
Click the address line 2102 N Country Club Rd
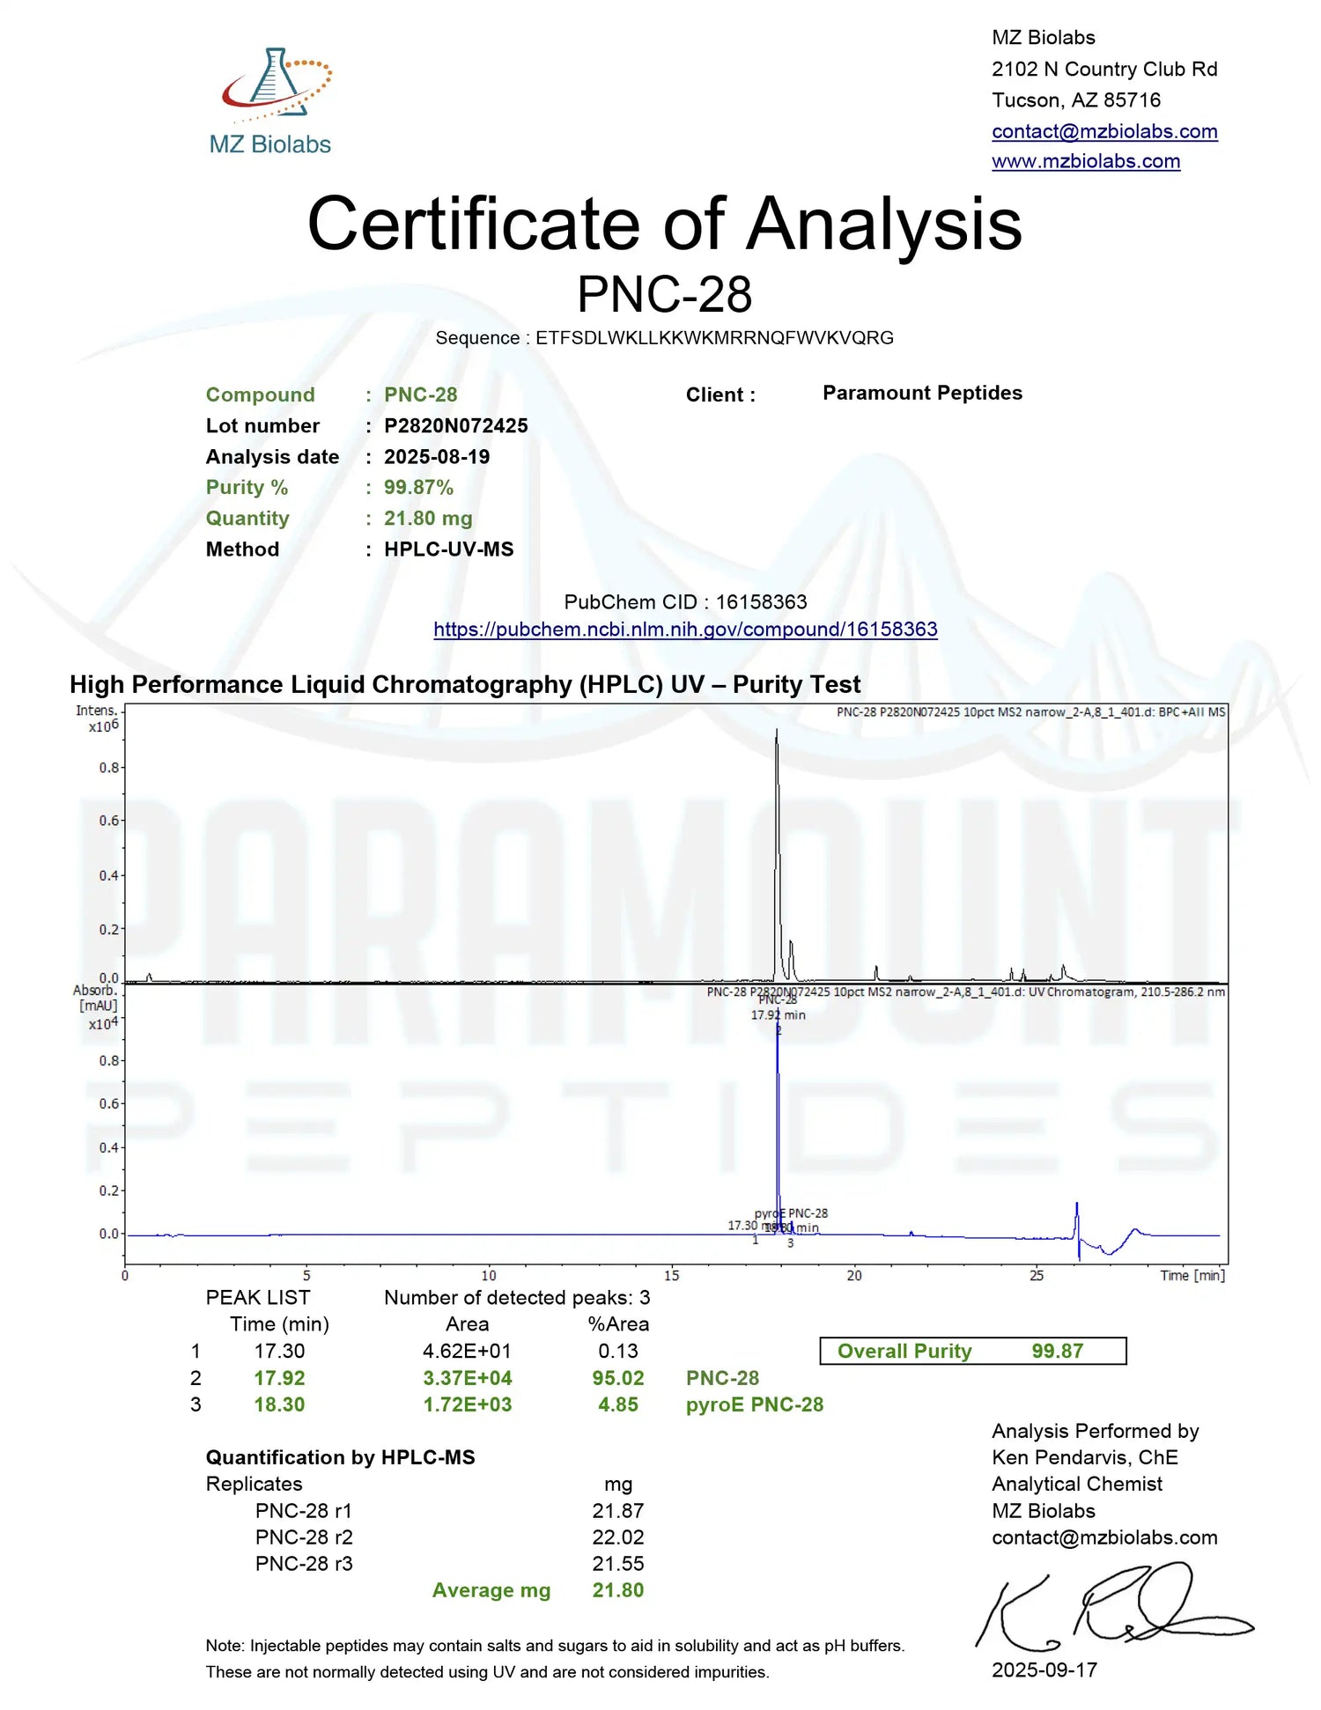(1104, 70)
